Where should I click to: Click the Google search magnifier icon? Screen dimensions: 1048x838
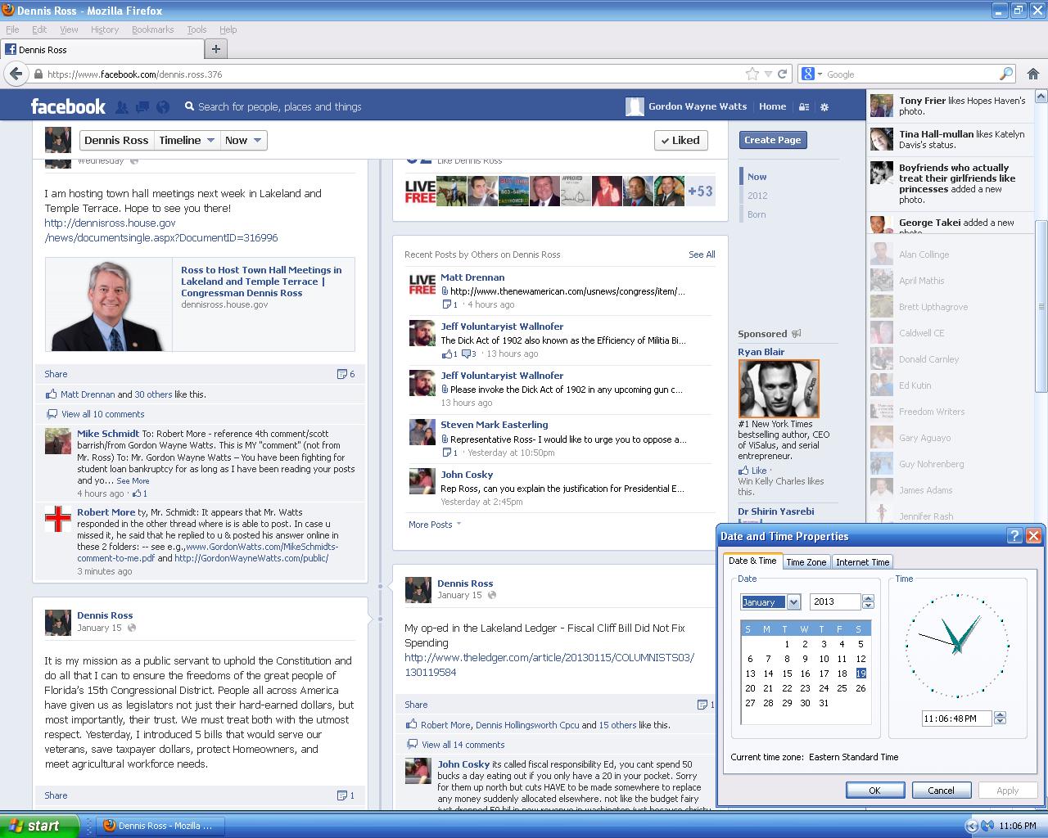point(1006,74)
